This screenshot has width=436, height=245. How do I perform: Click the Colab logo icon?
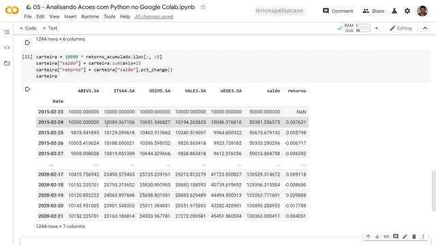12,11
